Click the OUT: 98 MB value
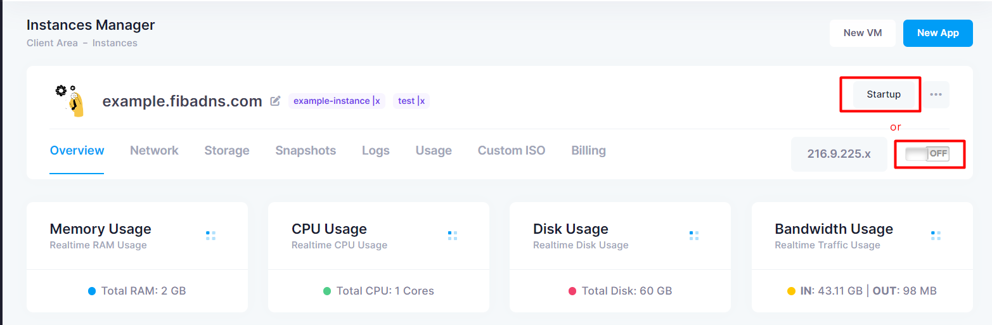The height and width of the screenshot is (325, 992). pyautogui.click(x=905, y=291)
